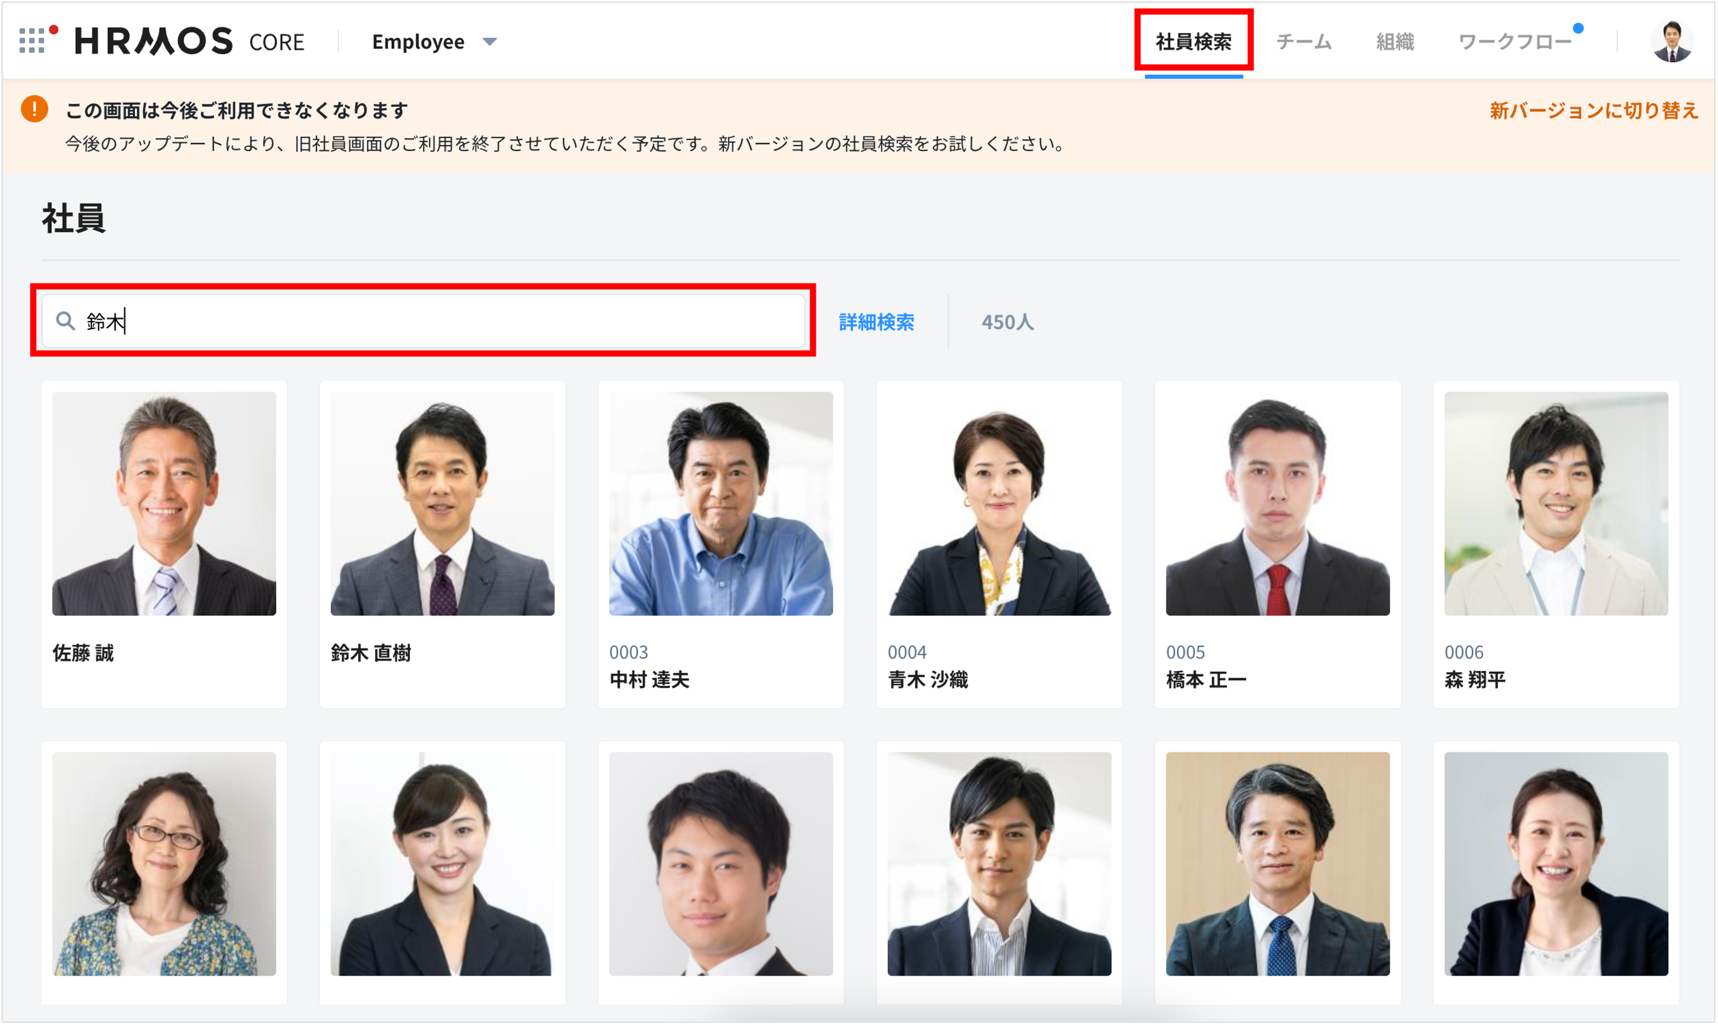Click the Employee menu label
The height and width of the screenshot is (1026, 1718).
pyautogui.click(x=418, y=42)
